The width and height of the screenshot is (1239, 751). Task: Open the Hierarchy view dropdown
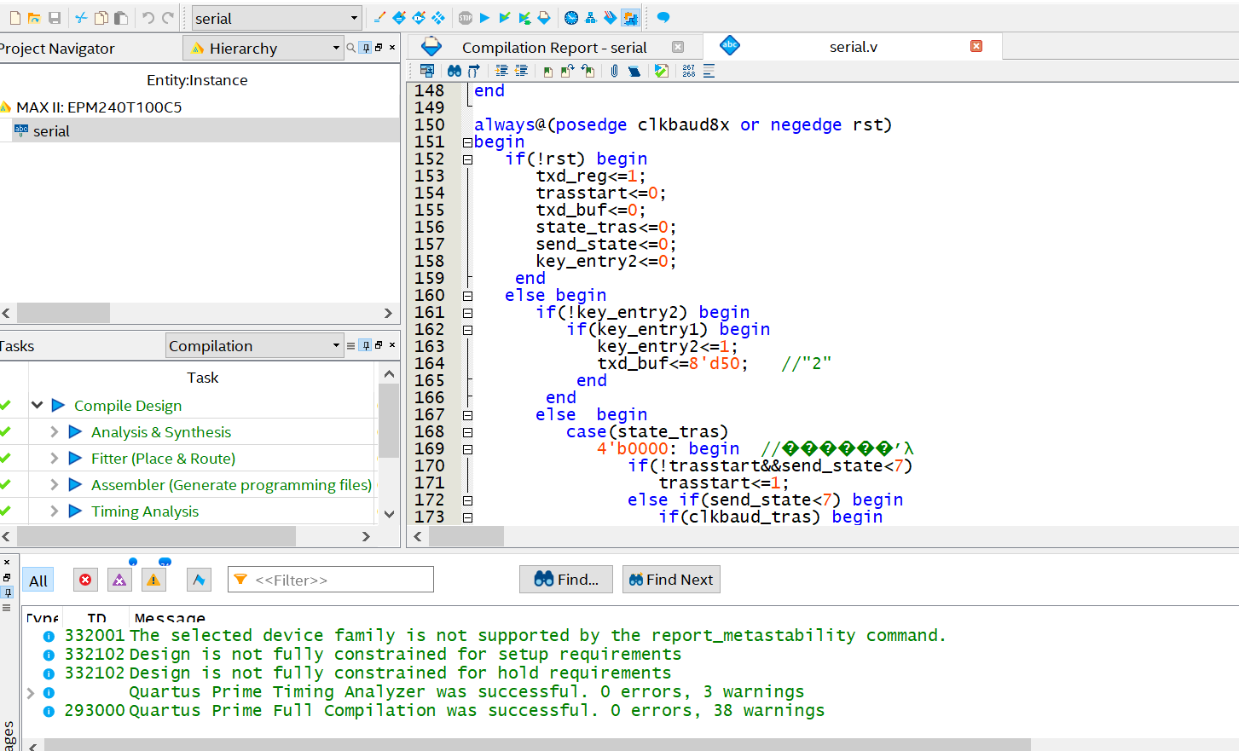pos(265,49)
